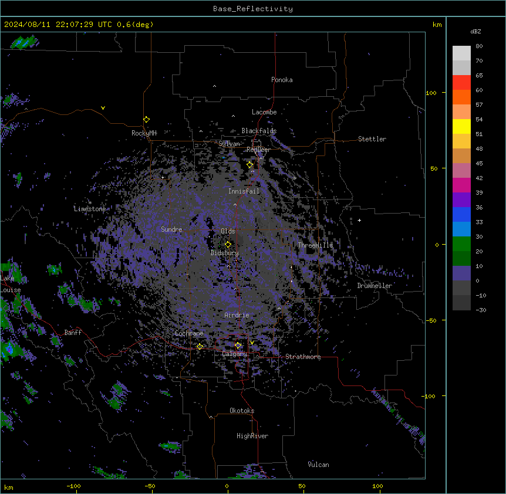Select the bright green swatch in dBZ legend
Screen dimensions: 506x494
point(461,244)
